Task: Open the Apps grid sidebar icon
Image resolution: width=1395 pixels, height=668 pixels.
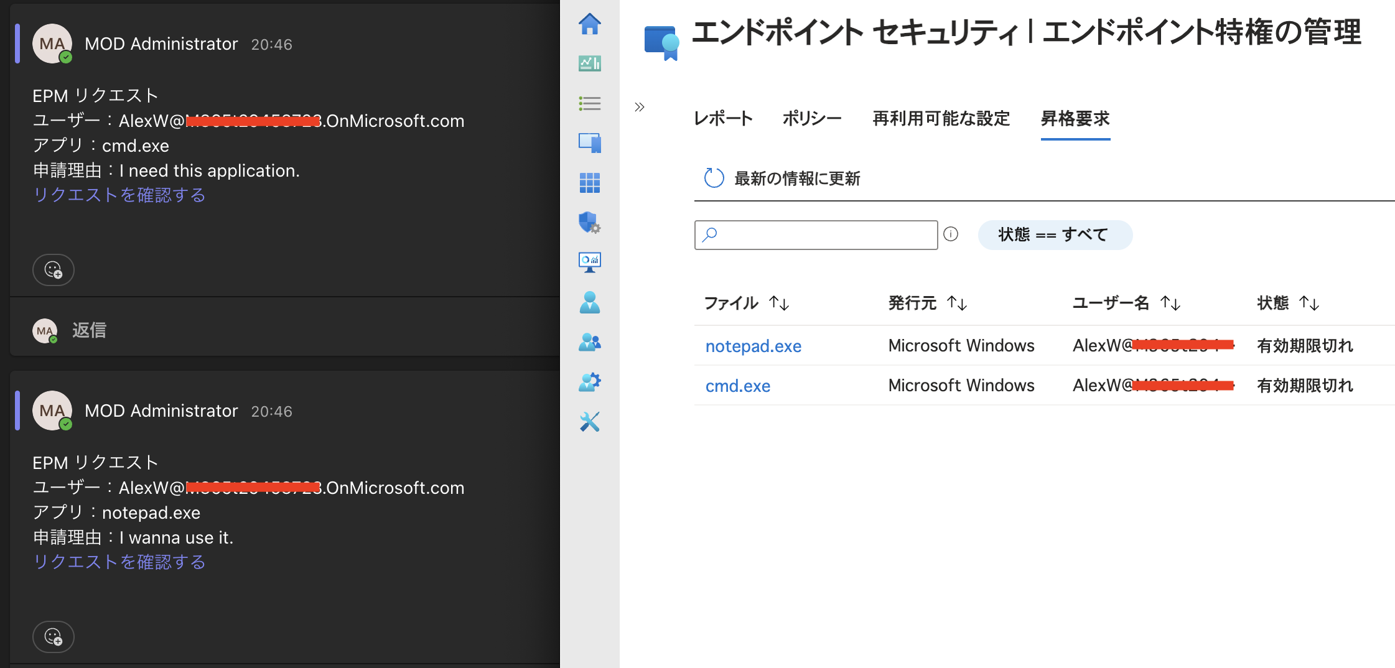Action: pos(589,183)
